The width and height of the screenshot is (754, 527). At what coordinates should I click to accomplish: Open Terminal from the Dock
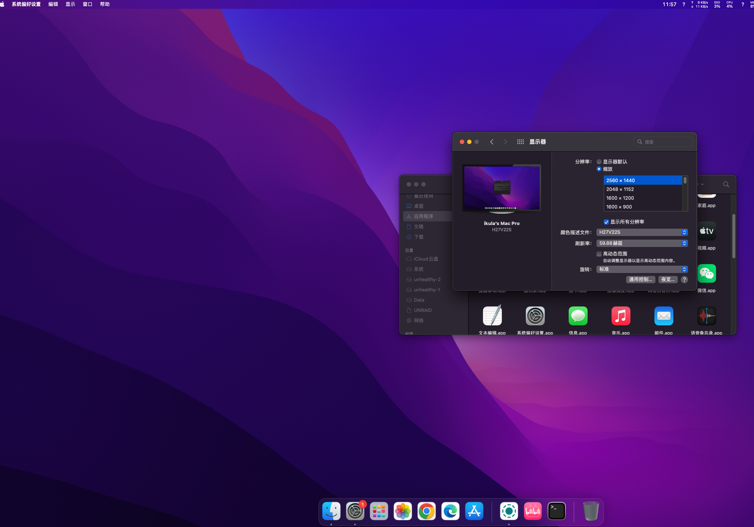[557, 511]
